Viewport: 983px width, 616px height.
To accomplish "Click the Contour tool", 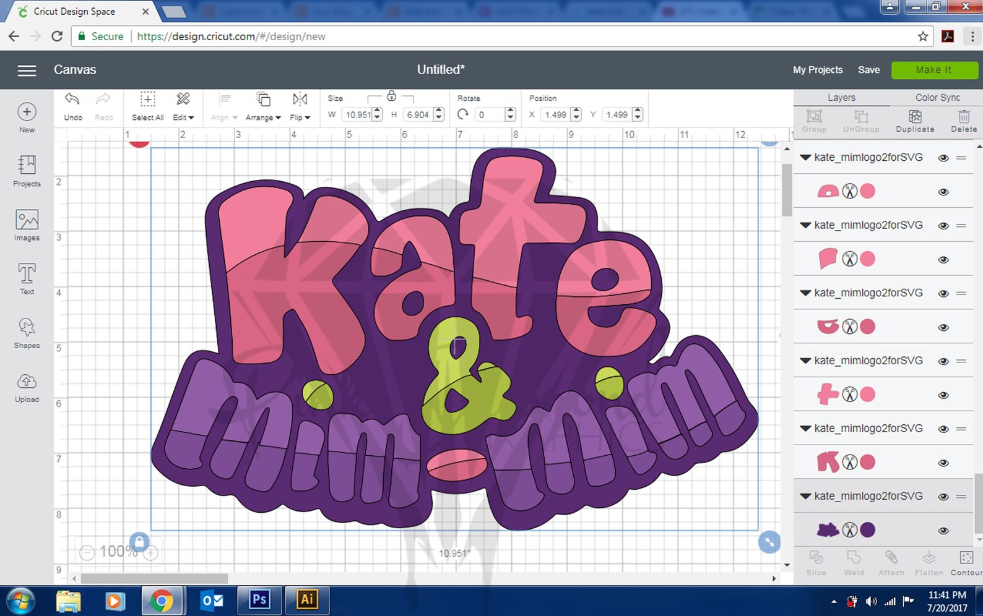I will pos(966,563).
